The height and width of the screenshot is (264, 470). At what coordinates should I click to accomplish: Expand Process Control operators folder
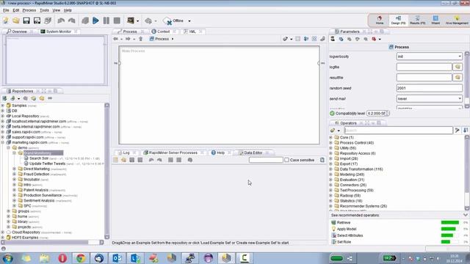[331, 143]
